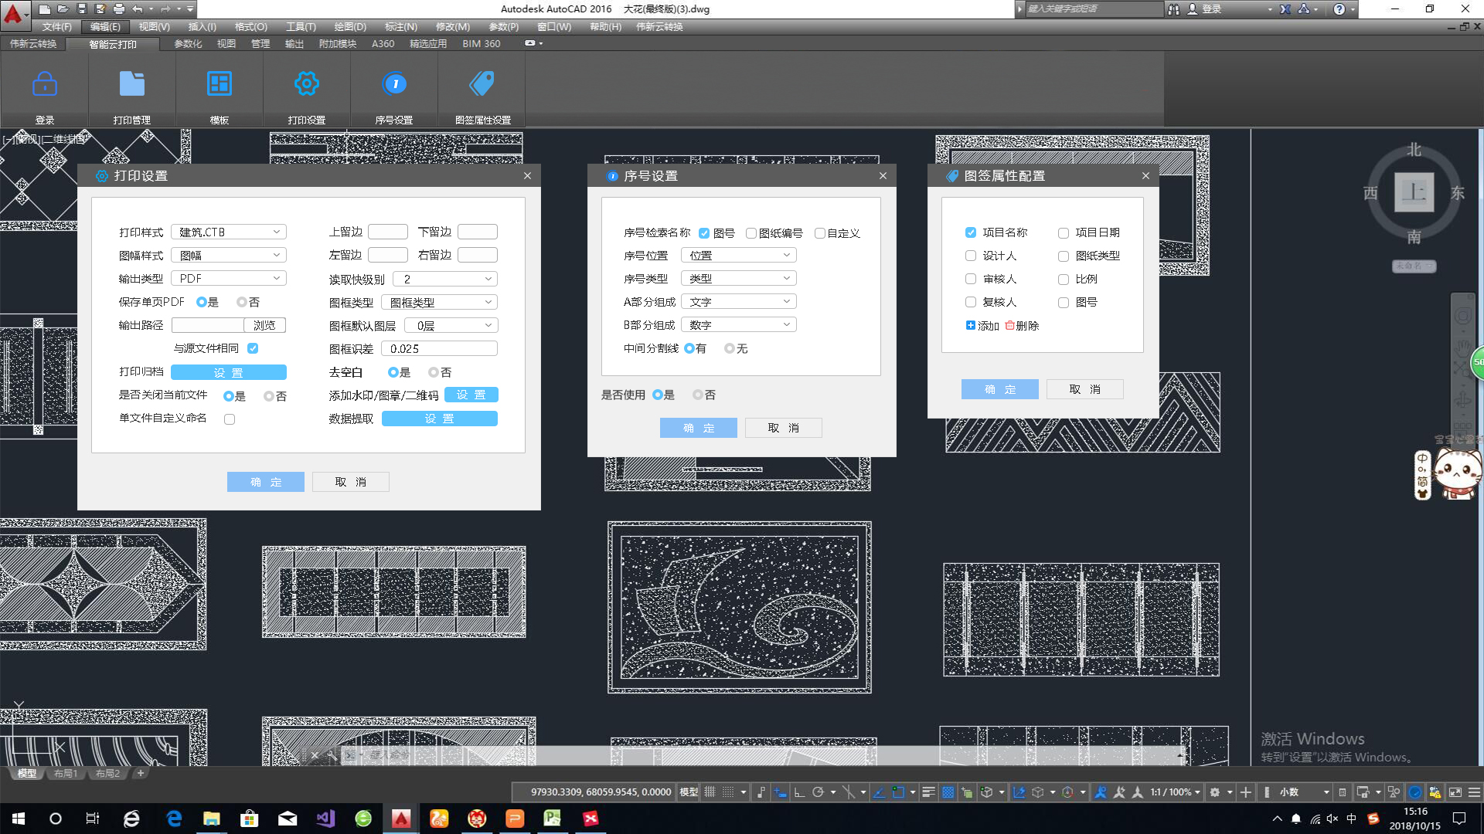Select 是 for 保存单页PDF
This screenshot has height=834, width=1484.
202,302
